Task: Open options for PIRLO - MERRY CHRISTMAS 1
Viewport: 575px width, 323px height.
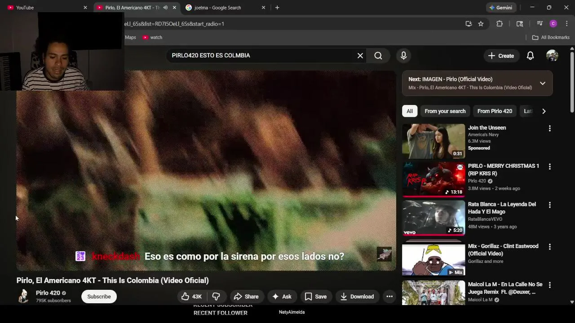Action: tap(549, 166)
